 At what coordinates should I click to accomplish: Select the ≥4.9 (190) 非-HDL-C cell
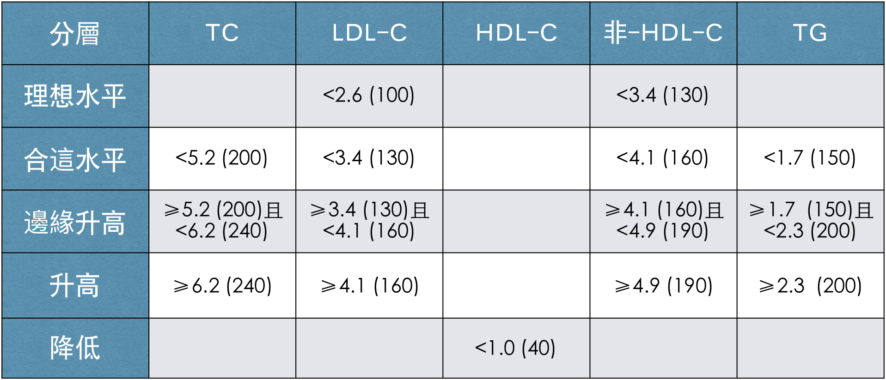click(663, 285)
